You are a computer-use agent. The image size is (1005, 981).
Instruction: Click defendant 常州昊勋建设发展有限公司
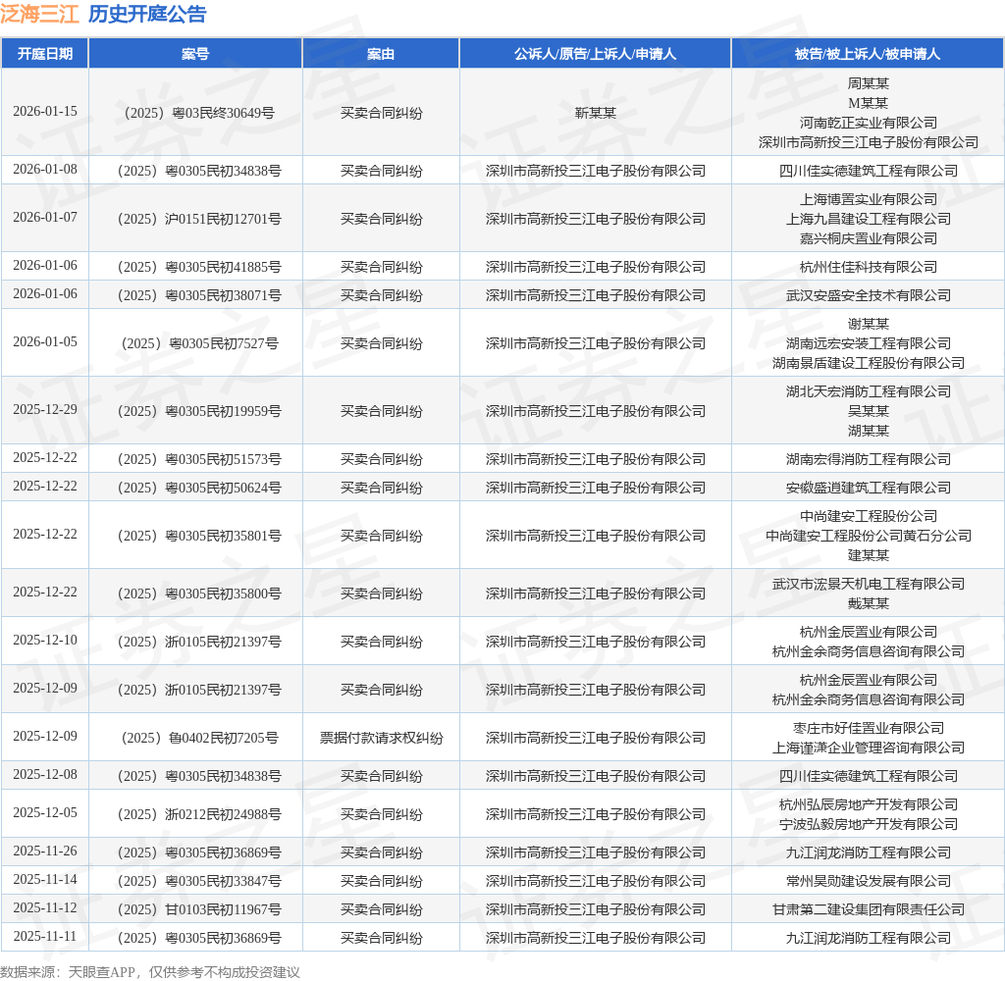[x=868, y=881]
